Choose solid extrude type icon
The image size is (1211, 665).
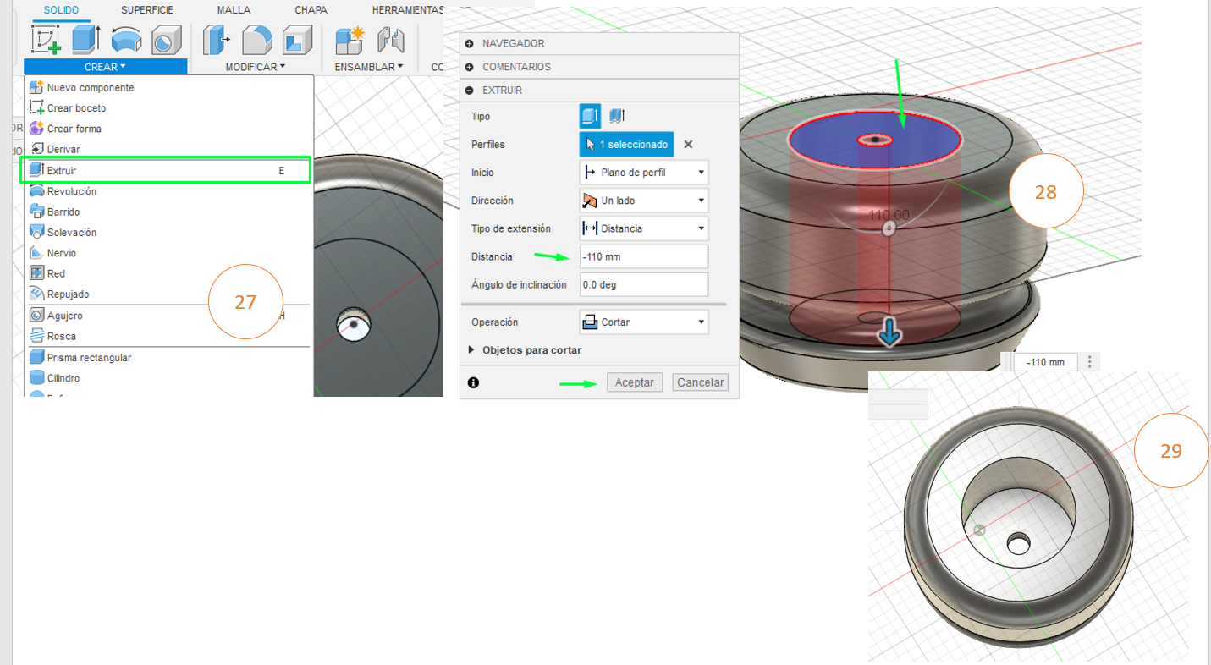(590, 116)
